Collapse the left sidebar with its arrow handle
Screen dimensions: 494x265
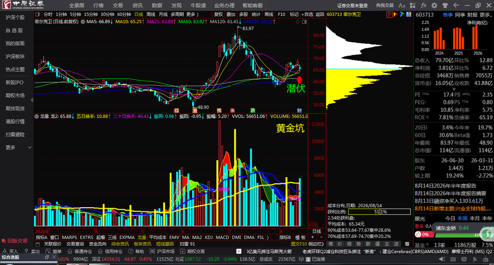32,100
